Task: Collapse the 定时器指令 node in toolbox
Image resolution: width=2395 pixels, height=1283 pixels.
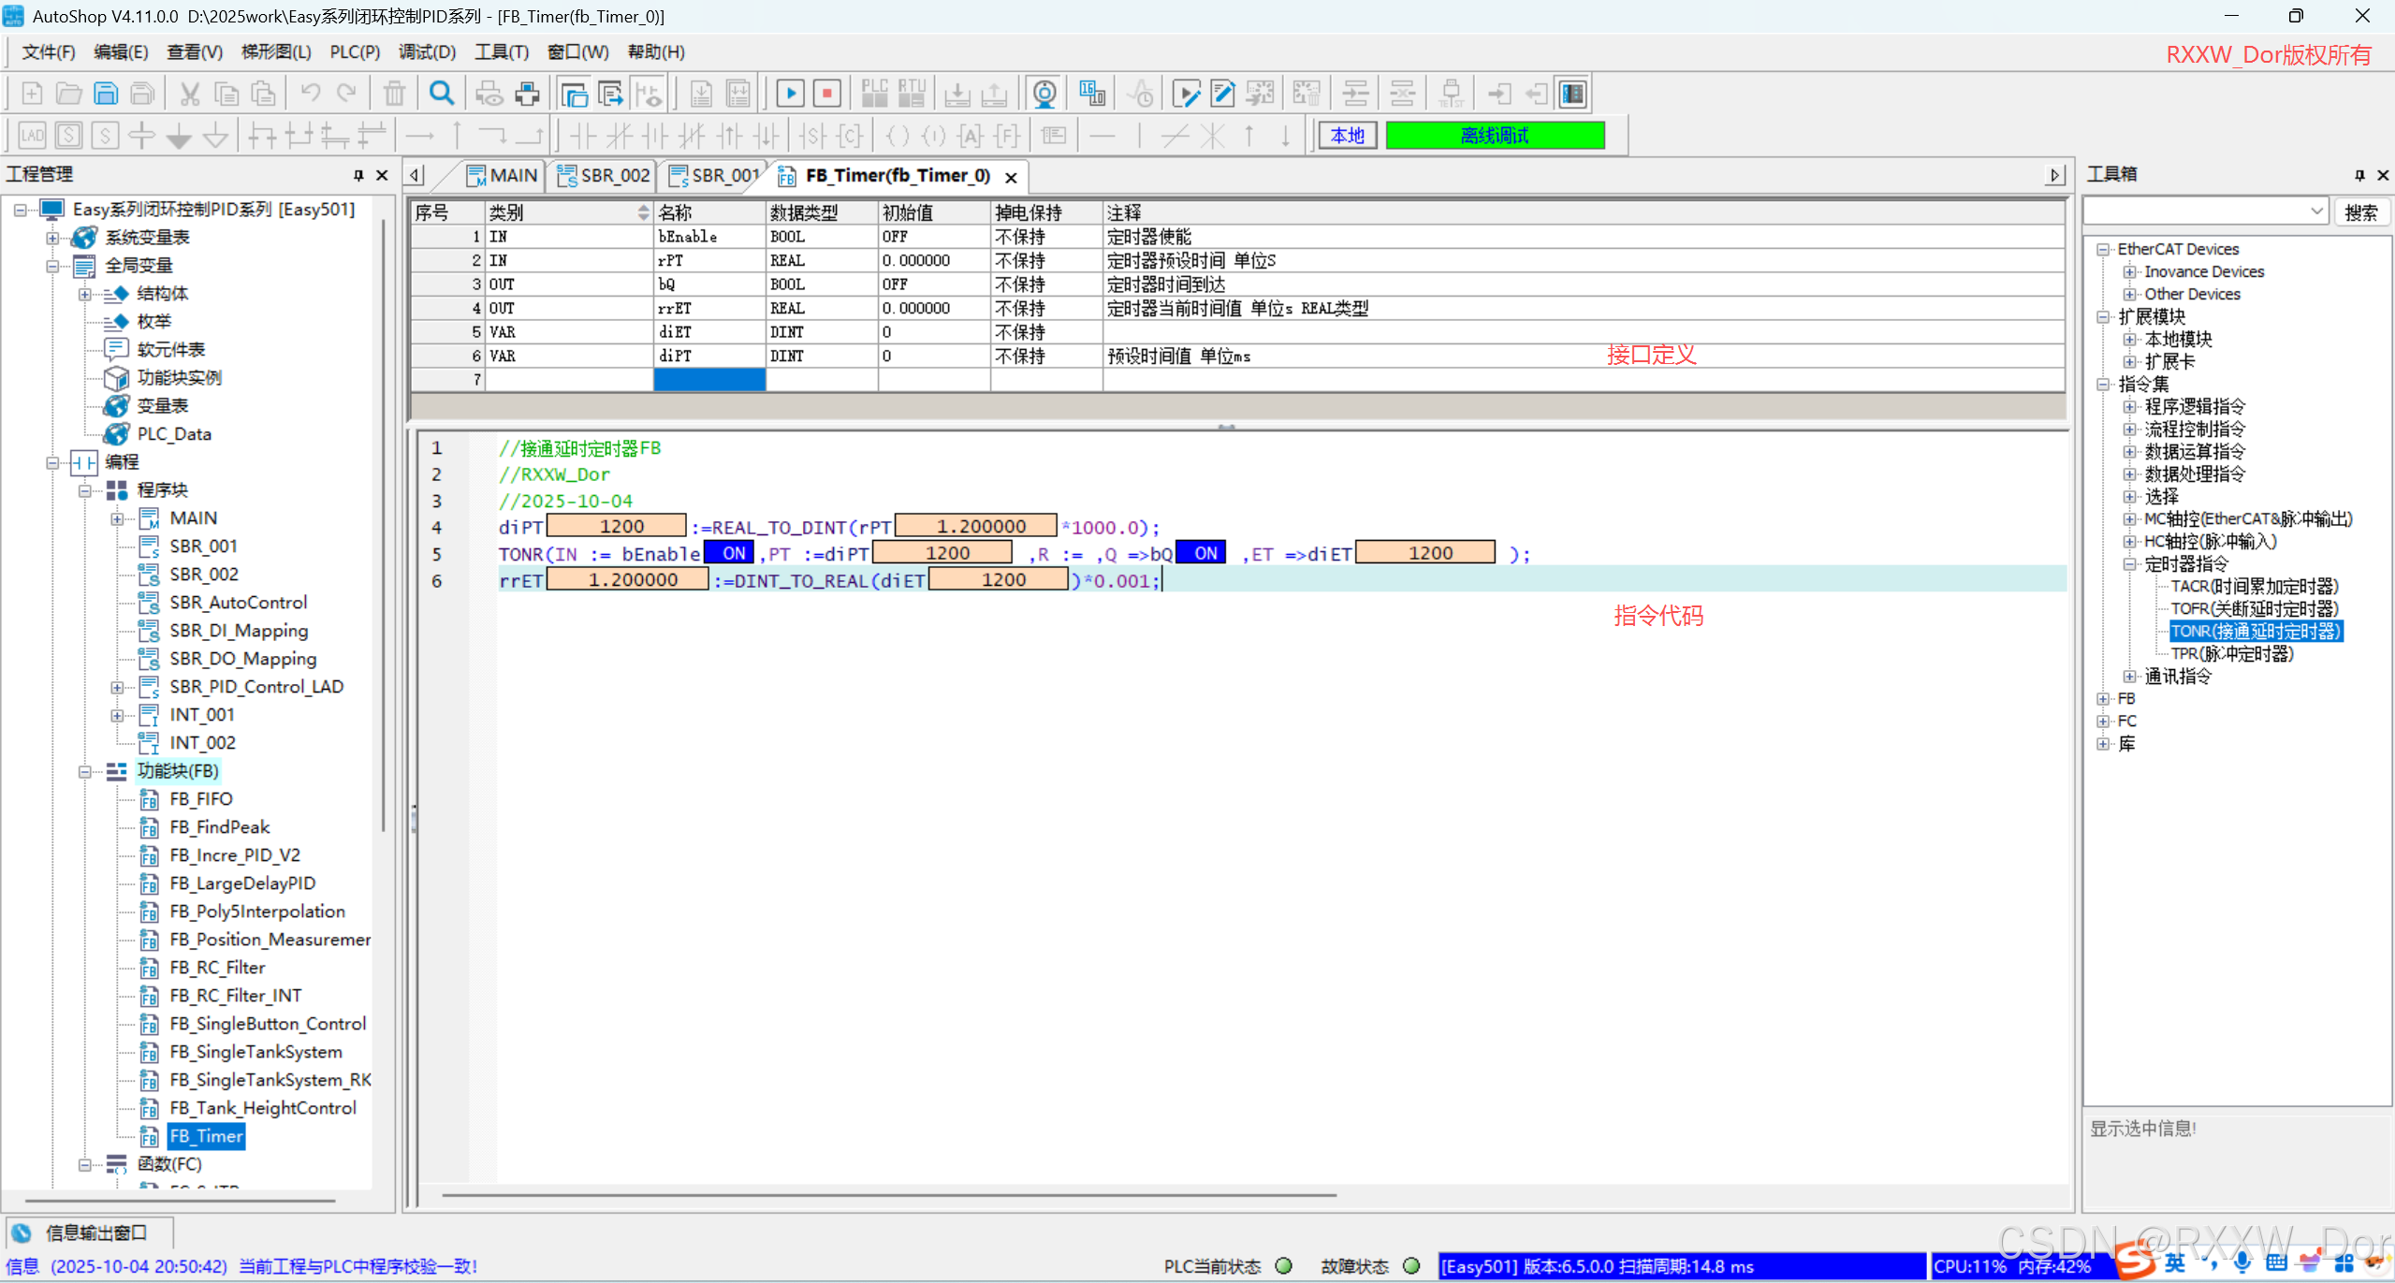Action: [2129, 564]
